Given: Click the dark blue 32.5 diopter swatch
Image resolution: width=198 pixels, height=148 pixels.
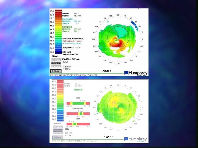Looking at the screenshot, I should [x=59, y=52].
